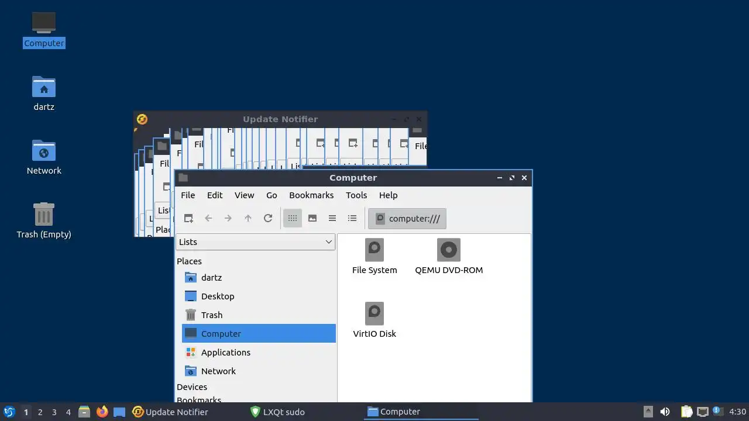Select Computer in Places sidebar
Screen dimensions: 749x421
259,334
